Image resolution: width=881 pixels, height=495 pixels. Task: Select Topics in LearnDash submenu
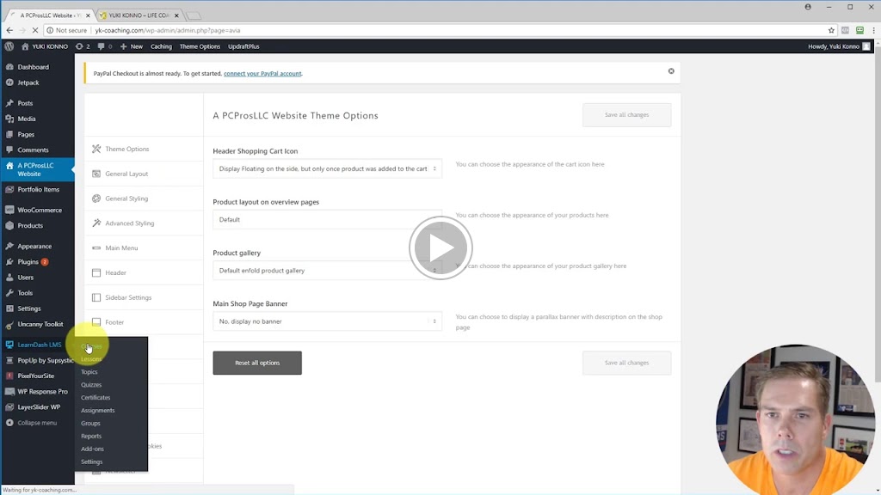pos(89,372)
